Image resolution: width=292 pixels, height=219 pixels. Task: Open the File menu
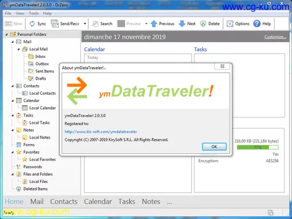[8, 13]
